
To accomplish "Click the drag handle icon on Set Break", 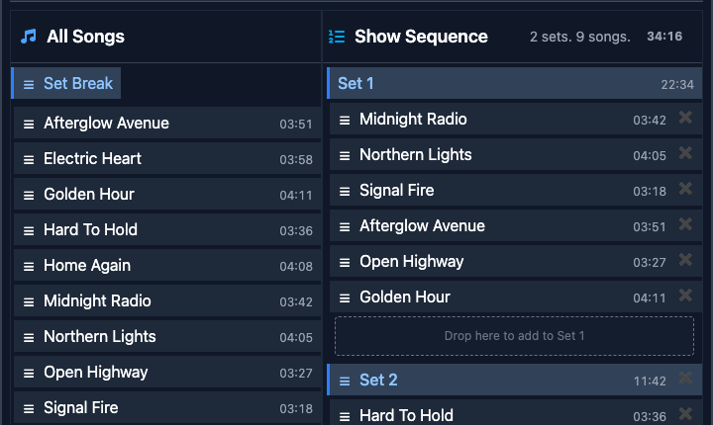I will [x=29, y=84].
